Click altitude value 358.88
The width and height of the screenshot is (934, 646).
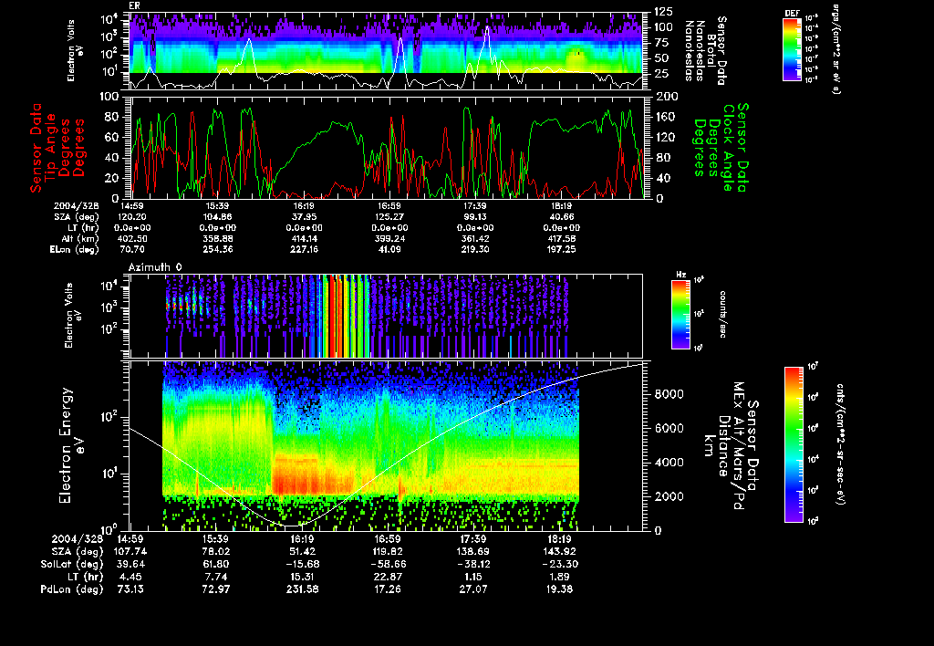click(x=217, y=238)
